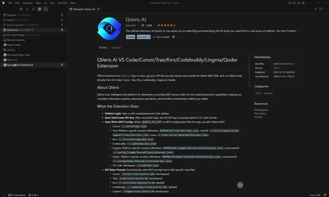Open the View menu
Image resolution: width=329 pixels, height=197 pixels.
[38, 3]
